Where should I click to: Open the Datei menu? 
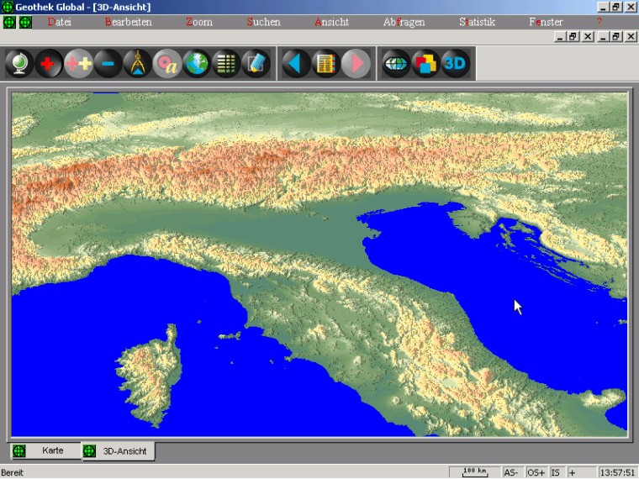pyautogui.click(x=59, y=22)
